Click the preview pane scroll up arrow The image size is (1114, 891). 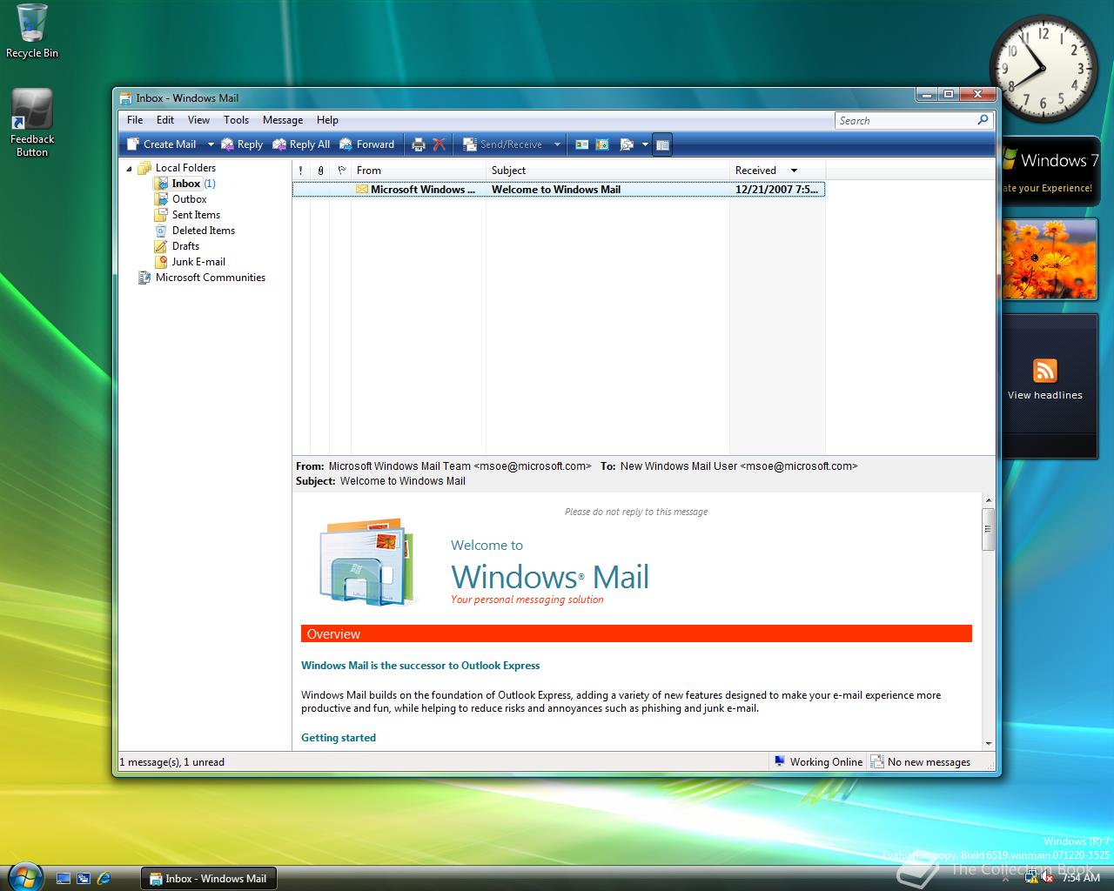988,500
